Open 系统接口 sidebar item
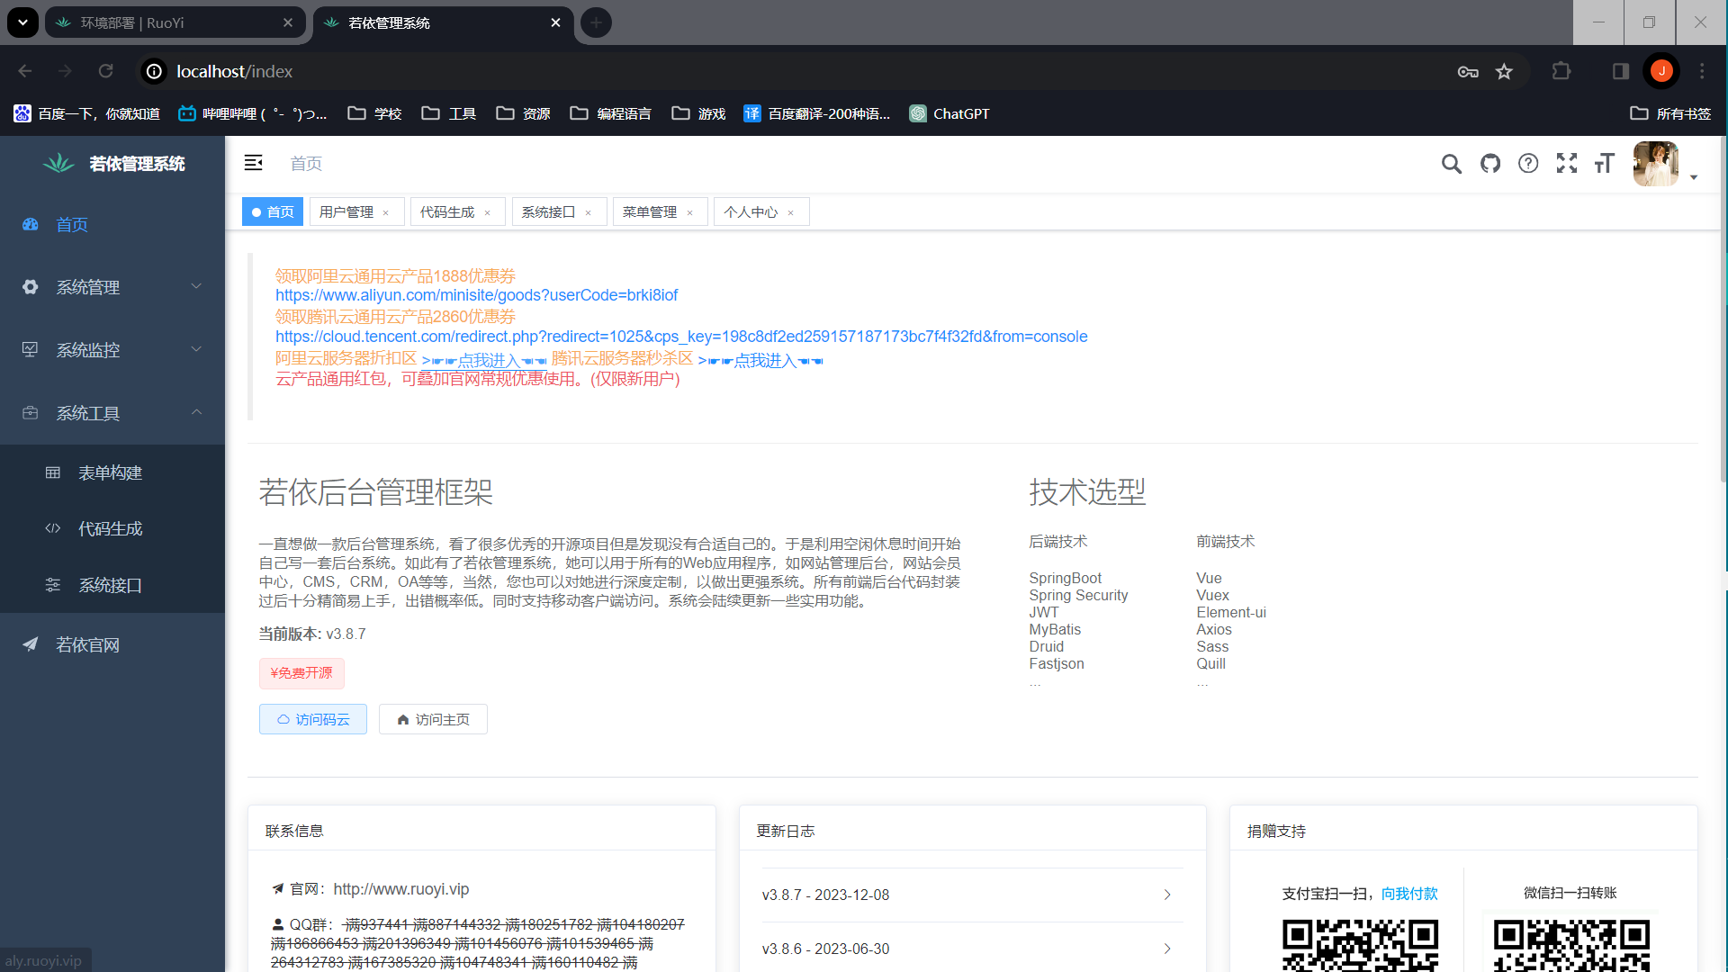 click(110, 586)
